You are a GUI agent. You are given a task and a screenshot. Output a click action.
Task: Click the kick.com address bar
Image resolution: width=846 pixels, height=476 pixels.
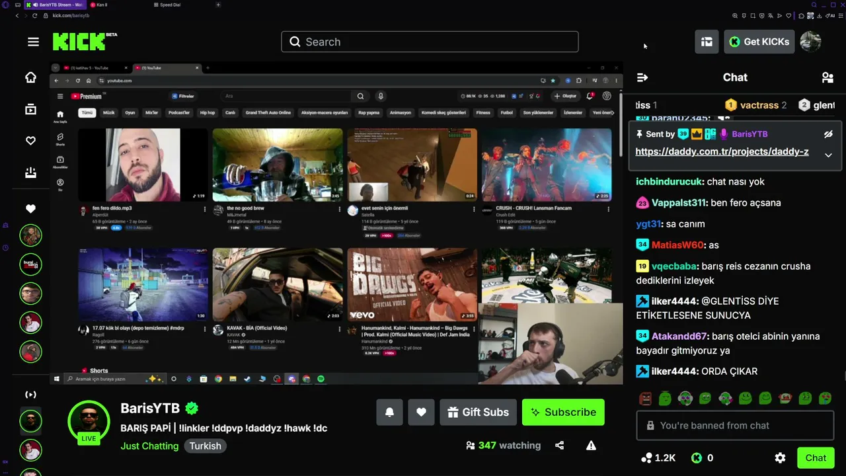[71, 15]
